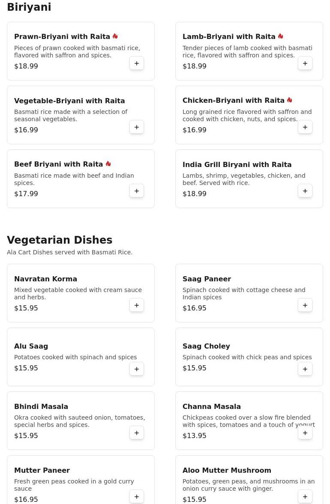The image size is (330, 504).
Task: Add Prawn-Briyani with Raita to cart
Action: pos(137,63)
